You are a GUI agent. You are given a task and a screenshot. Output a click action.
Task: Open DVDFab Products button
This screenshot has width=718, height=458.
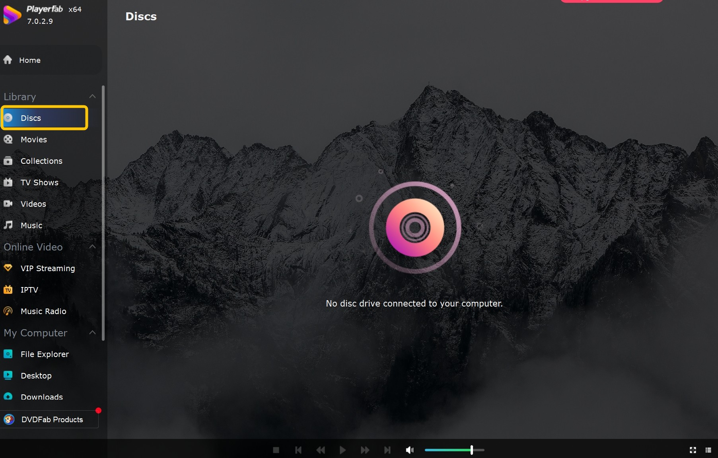coord(49,419)
